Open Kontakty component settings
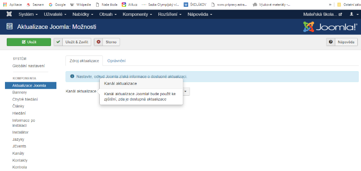361x171 pixels. (20, 160)
